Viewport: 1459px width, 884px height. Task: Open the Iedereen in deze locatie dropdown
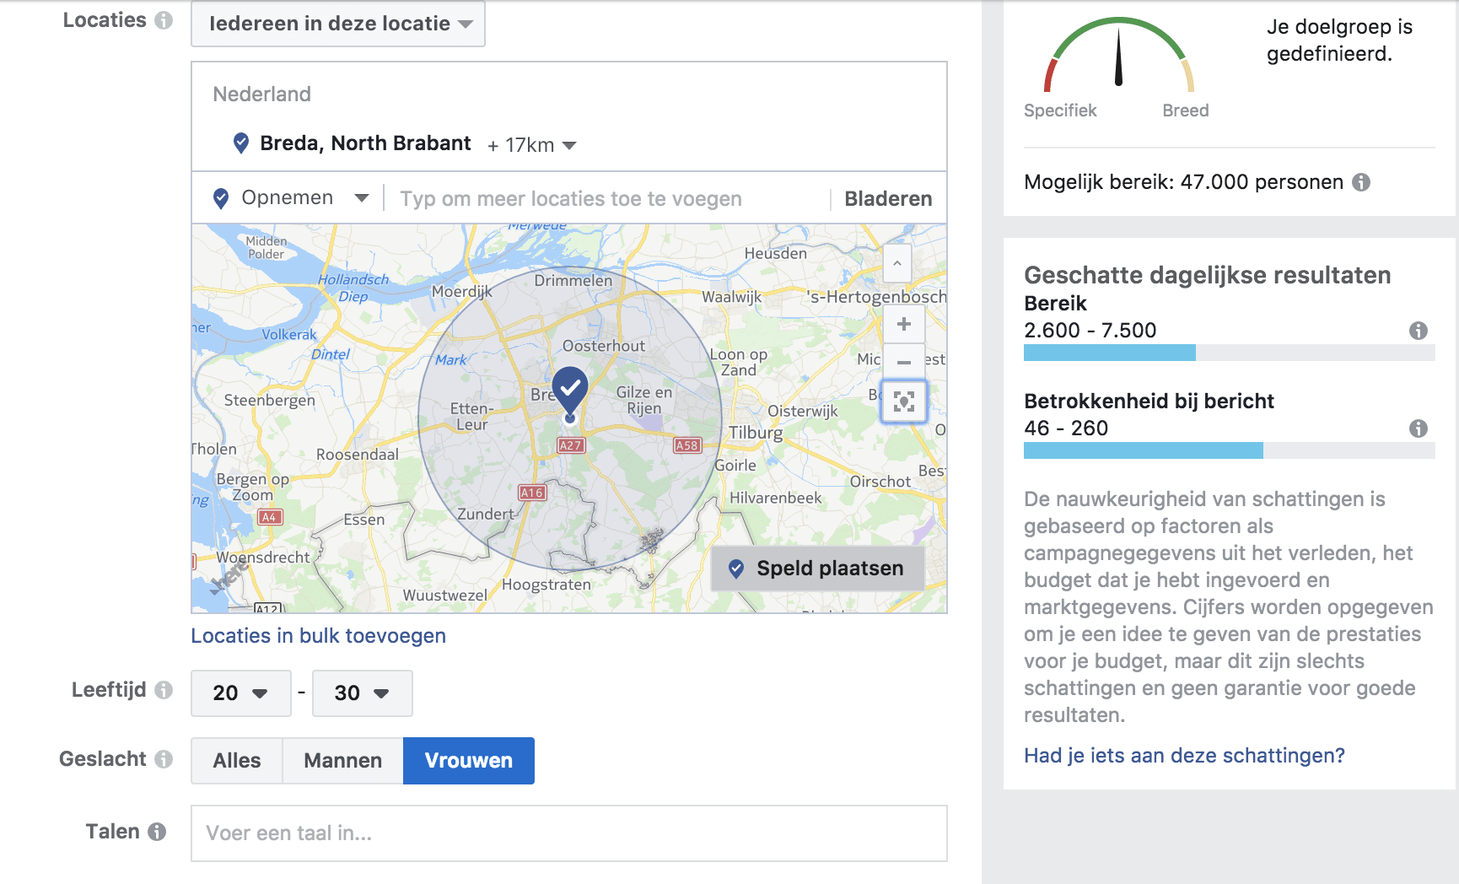coord(338,24)
